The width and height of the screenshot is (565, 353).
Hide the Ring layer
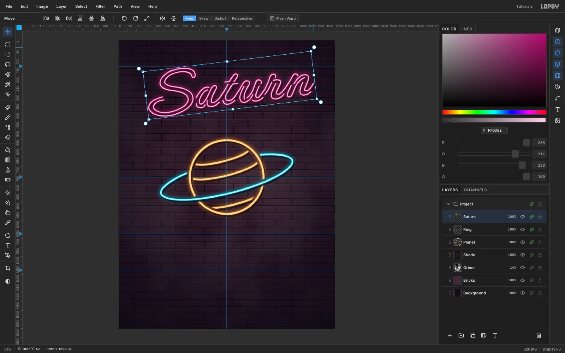(523, 229)
